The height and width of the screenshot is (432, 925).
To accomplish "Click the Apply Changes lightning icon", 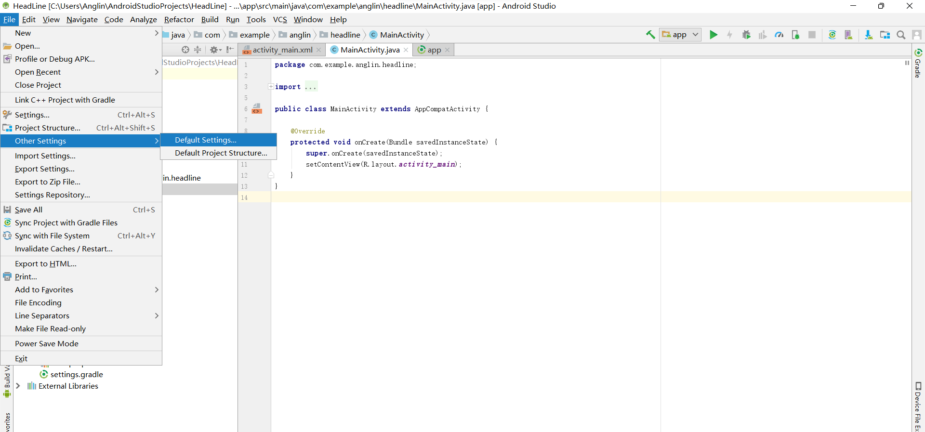I will (730, 35).
